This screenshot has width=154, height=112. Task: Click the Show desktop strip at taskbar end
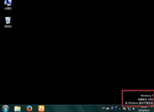[x=153, y=108]
